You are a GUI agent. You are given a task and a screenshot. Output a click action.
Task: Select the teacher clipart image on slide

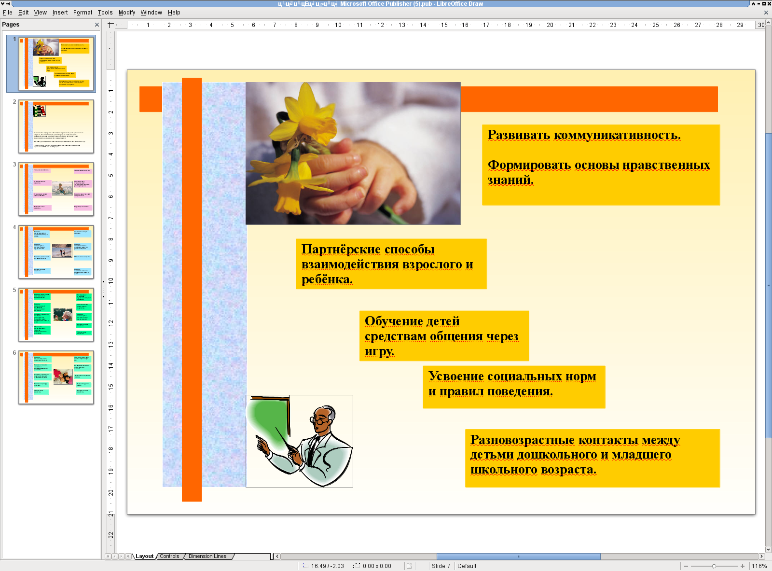coord(299,441)
